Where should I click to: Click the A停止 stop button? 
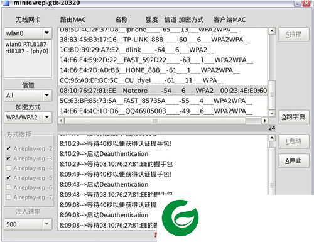point(293,161)
